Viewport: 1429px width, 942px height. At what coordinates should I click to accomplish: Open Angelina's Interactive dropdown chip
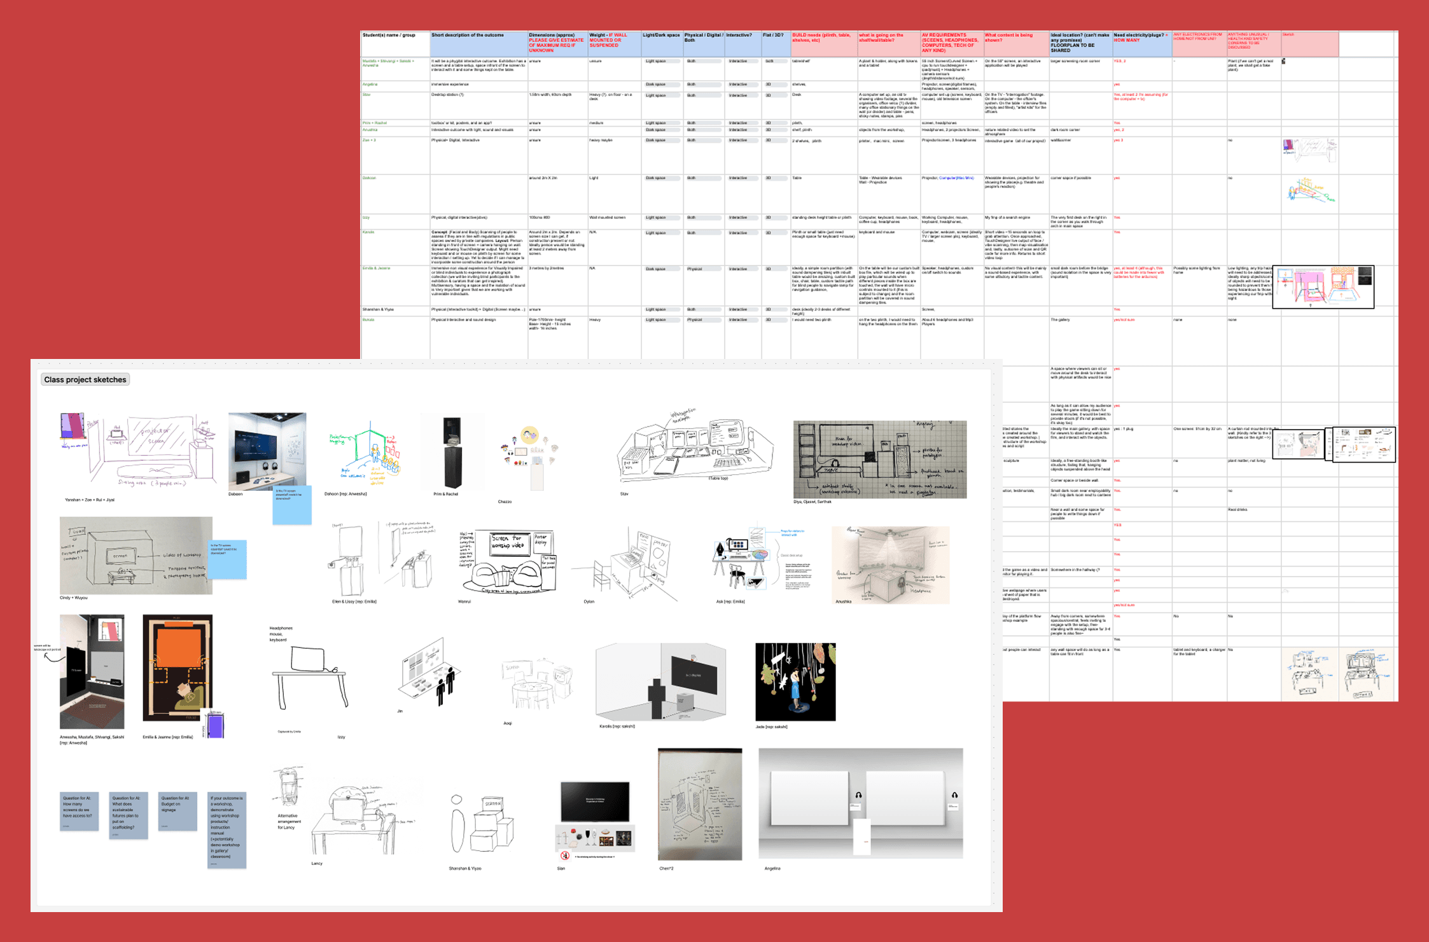pos(742,85)
